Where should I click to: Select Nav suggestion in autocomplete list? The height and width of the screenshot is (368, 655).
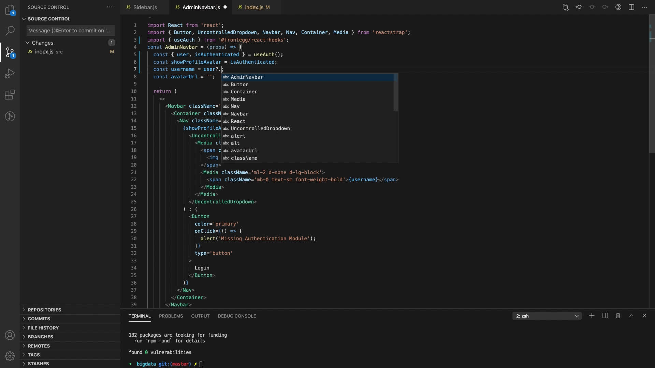[x=307, y=106]
